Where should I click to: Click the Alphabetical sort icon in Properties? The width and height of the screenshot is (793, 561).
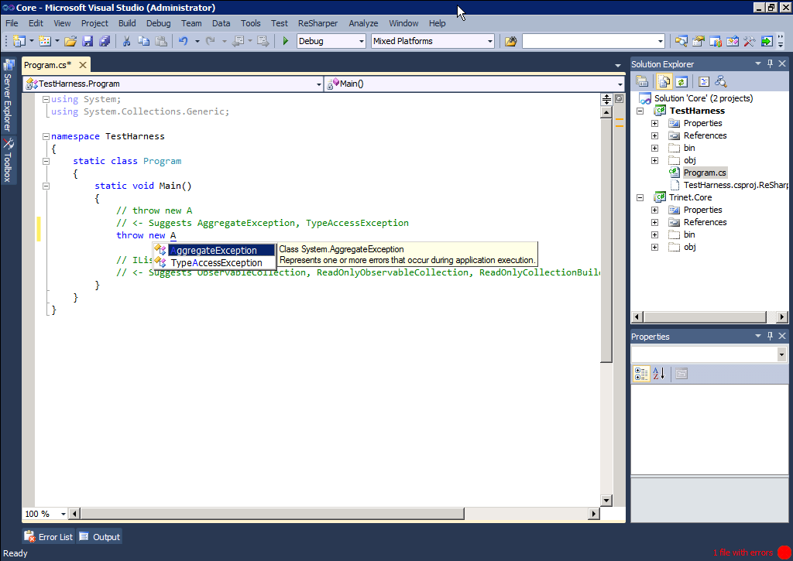(659, 374)
